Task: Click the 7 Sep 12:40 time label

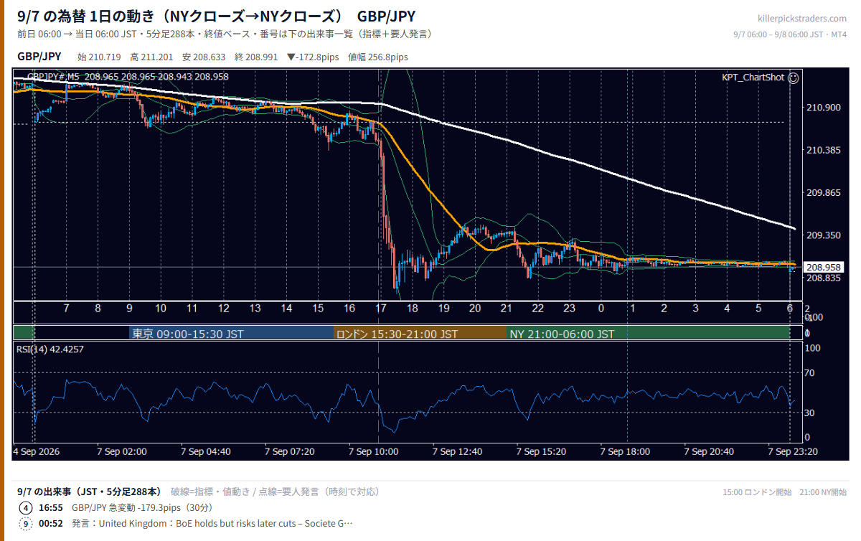Action: click(x=458, y=451)
